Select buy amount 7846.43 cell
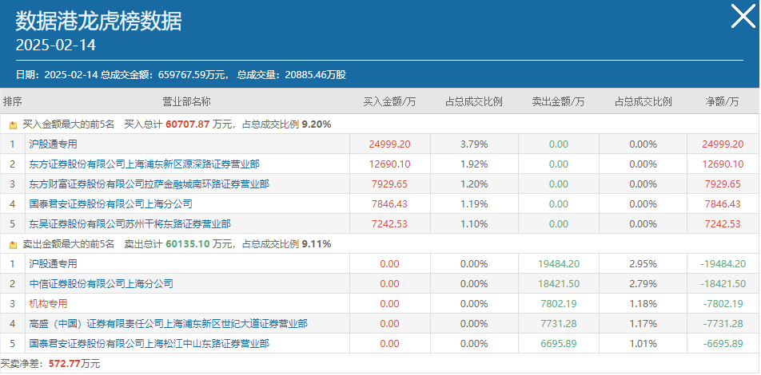Image resolution: width=761 pixels, height=375 pixels. coord(389,204)
